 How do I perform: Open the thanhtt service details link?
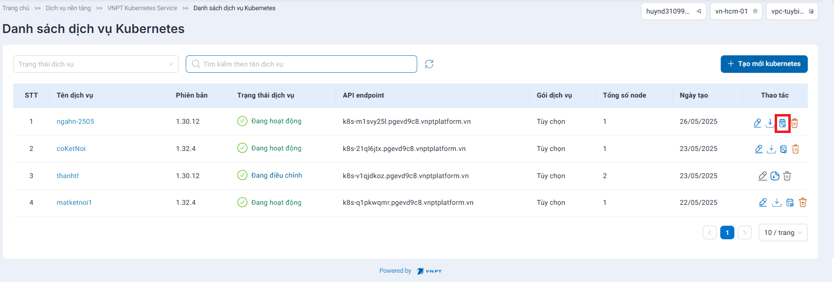[68, 176]
